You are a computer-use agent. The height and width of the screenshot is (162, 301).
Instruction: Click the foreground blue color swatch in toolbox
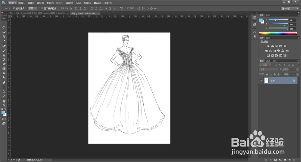[x=3, y=113]
